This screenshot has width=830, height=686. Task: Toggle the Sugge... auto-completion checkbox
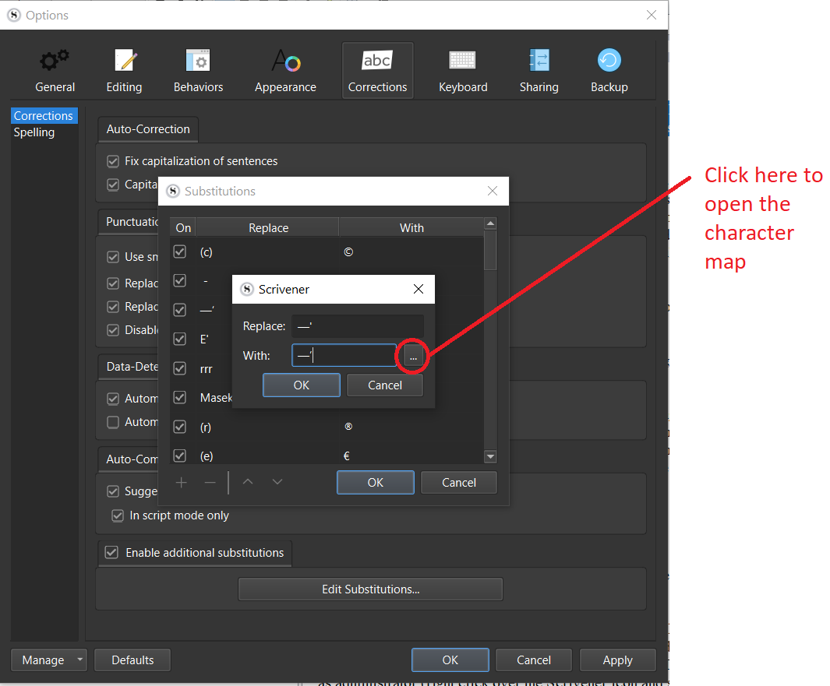[113, 491]
